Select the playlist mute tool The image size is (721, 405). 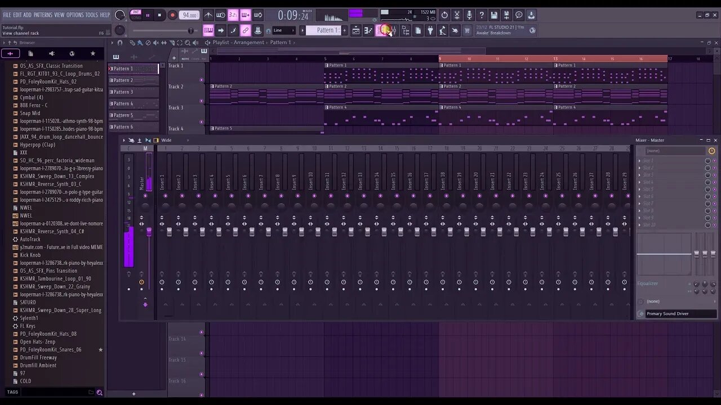(156, 43)
